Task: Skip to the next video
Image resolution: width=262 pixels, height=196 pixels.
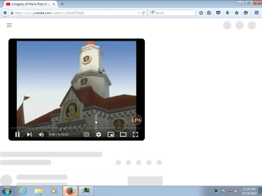Action: click(x=29, y=134)
